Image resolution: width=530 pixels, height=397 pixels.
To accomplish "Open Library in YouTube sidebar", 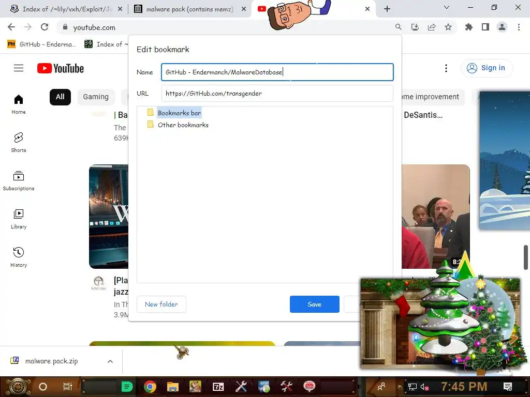I will click(19, 219).
